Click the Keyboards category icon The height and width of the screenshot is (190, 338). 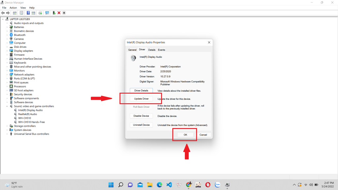click(x=11, y=63)
